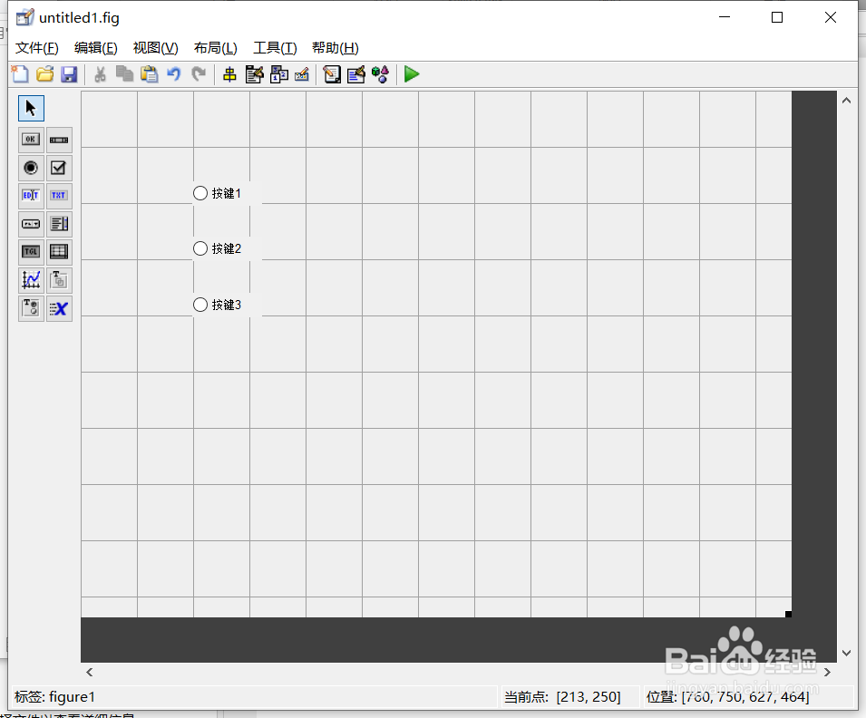Choose the Push Button component
This screenshot has height=718, width=866.
31,140
